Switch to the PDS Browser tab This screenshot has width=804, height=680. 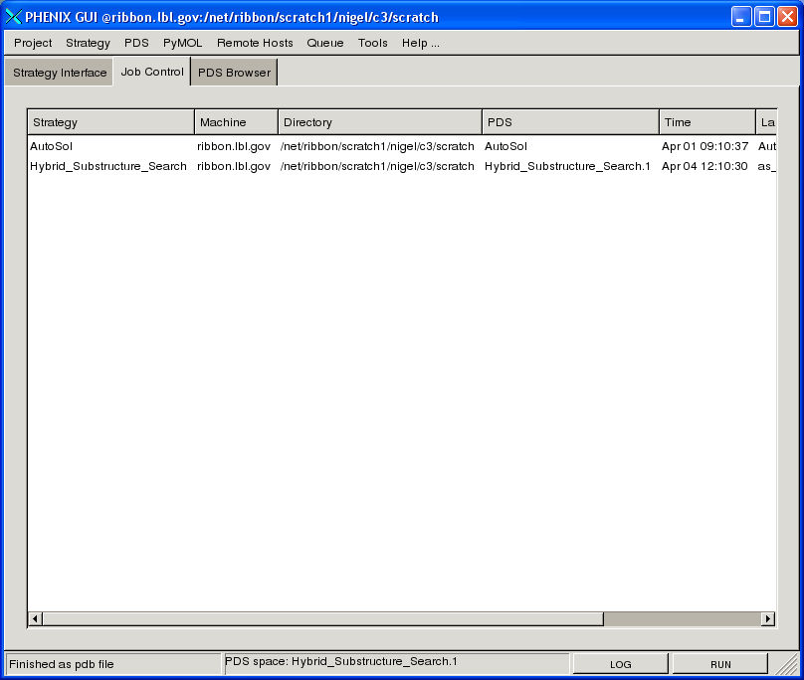tap(234, 73)
